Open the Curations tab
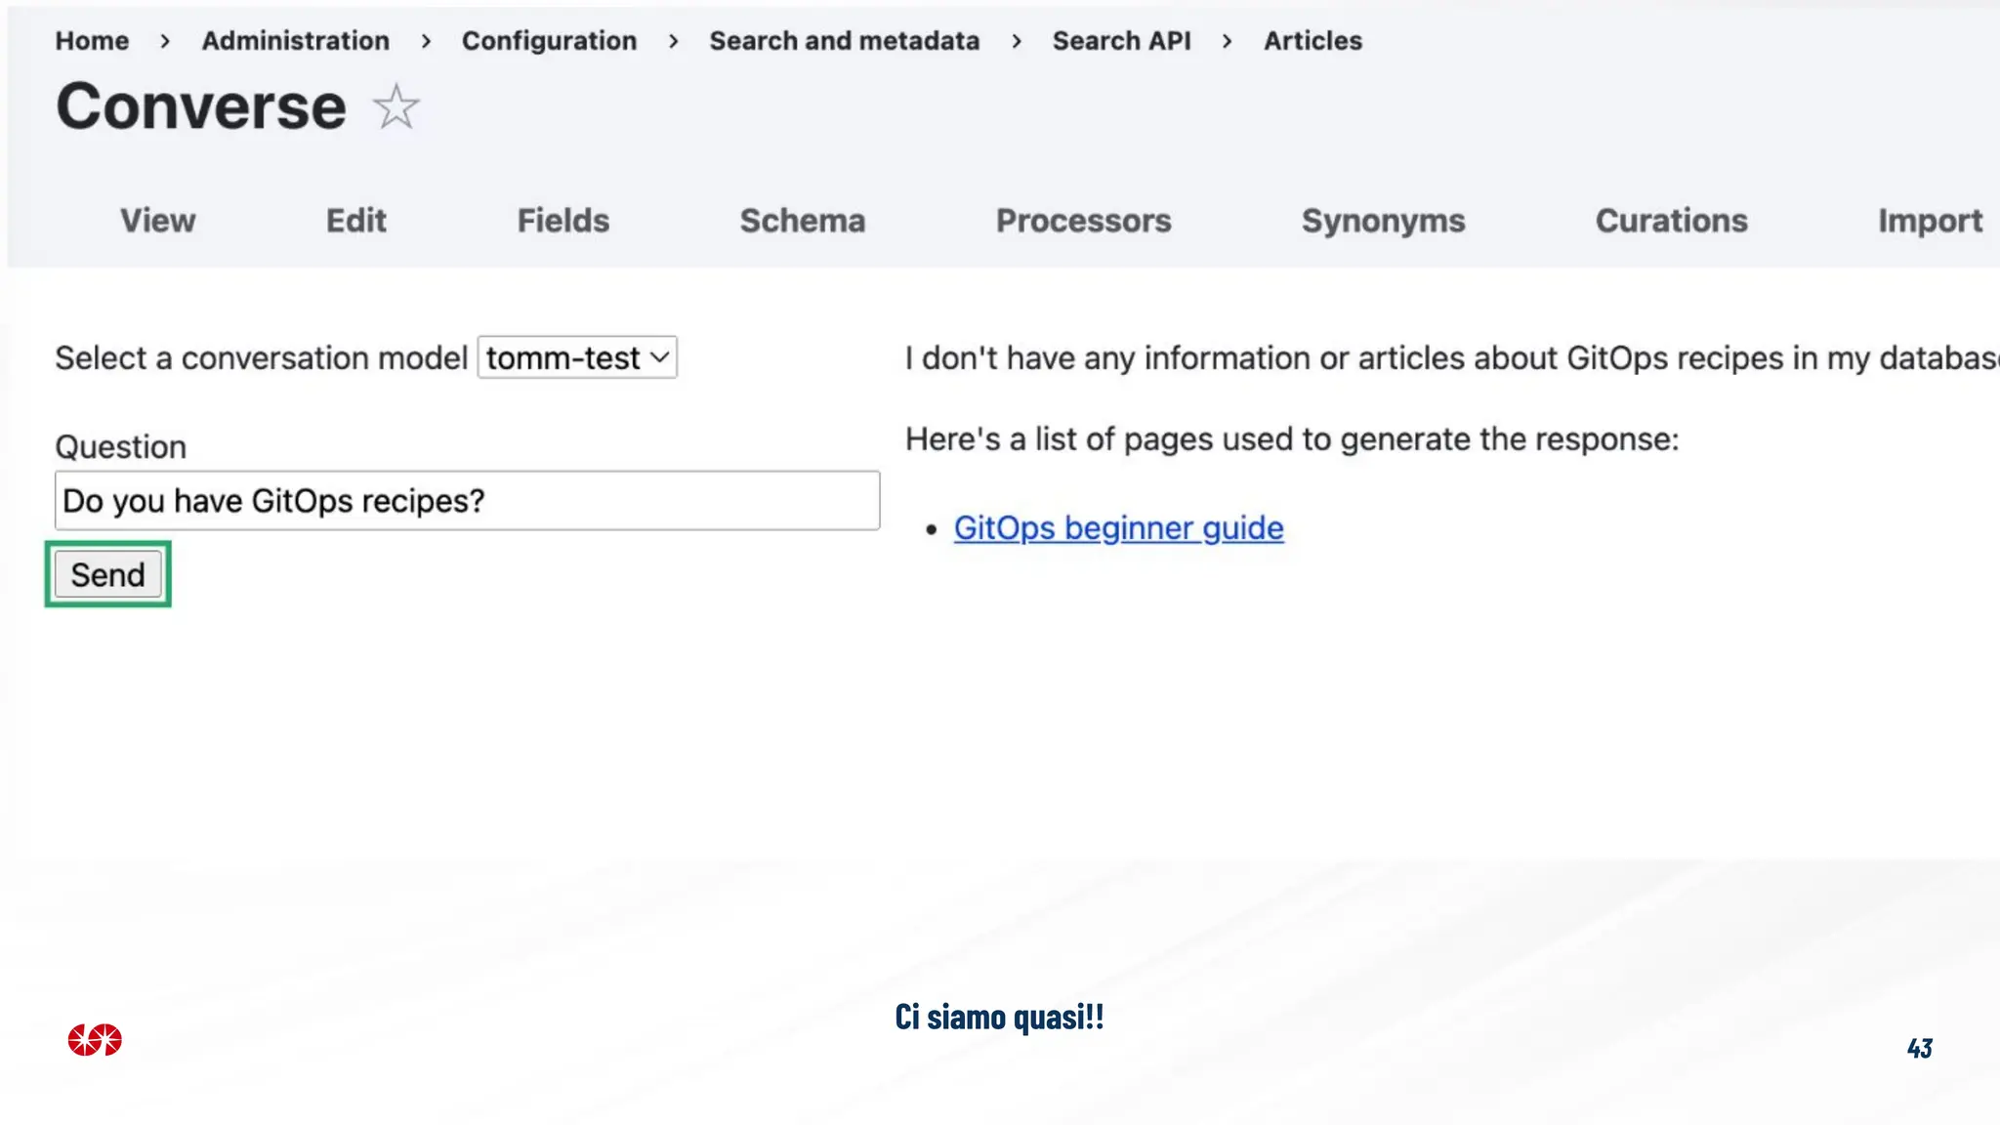The width and height of the screenshot is (2000, 1125). [x=1671, y=221]
